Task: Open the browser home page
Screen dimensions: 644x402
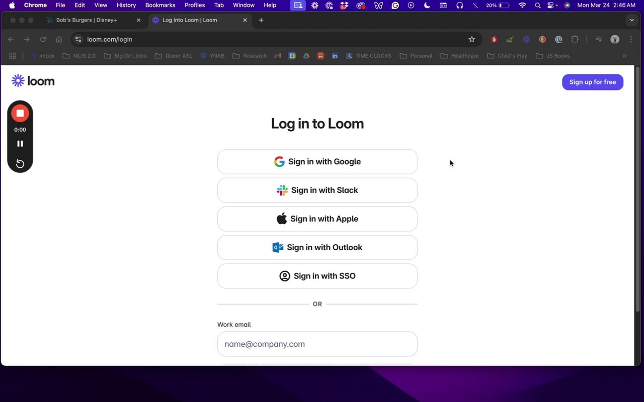Action: click(59, 39)
